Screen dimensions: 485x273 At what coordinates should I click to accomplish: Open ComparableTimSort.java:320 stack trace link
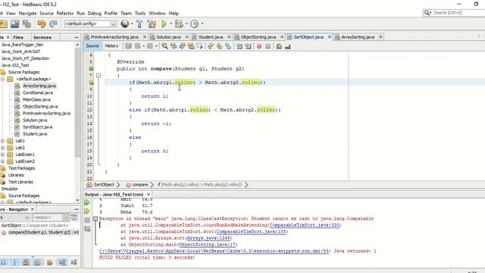[x=305, y=225]
